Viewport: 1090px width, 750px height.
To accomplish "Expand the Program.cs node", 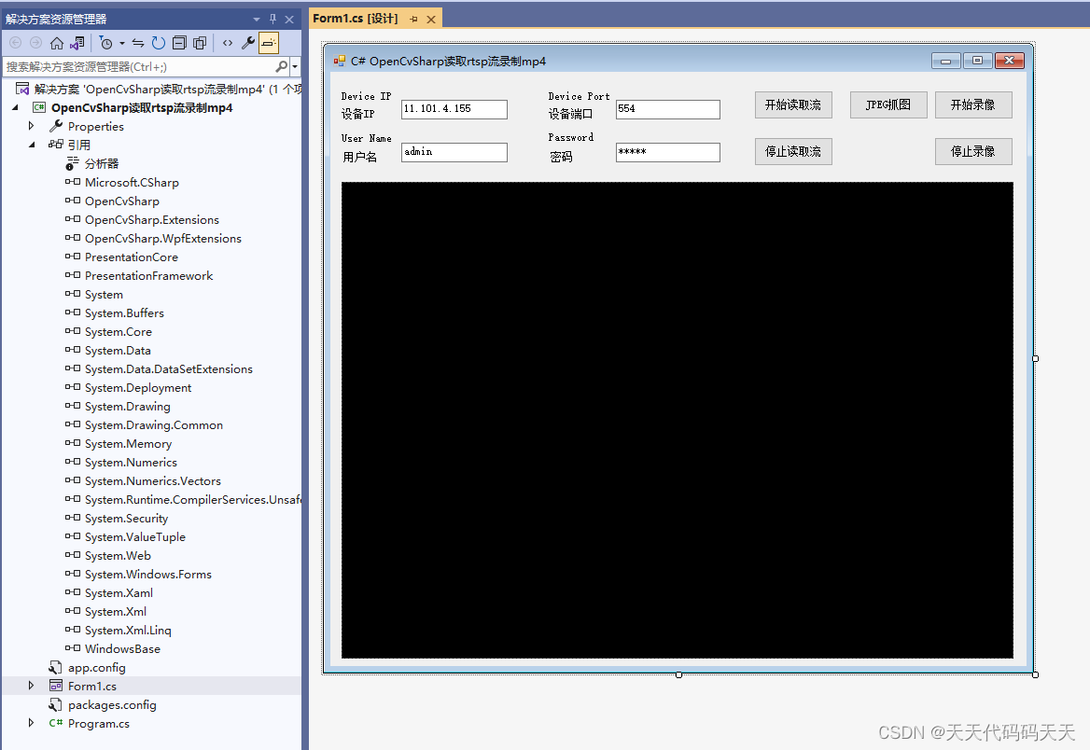I will pos(31,723).
